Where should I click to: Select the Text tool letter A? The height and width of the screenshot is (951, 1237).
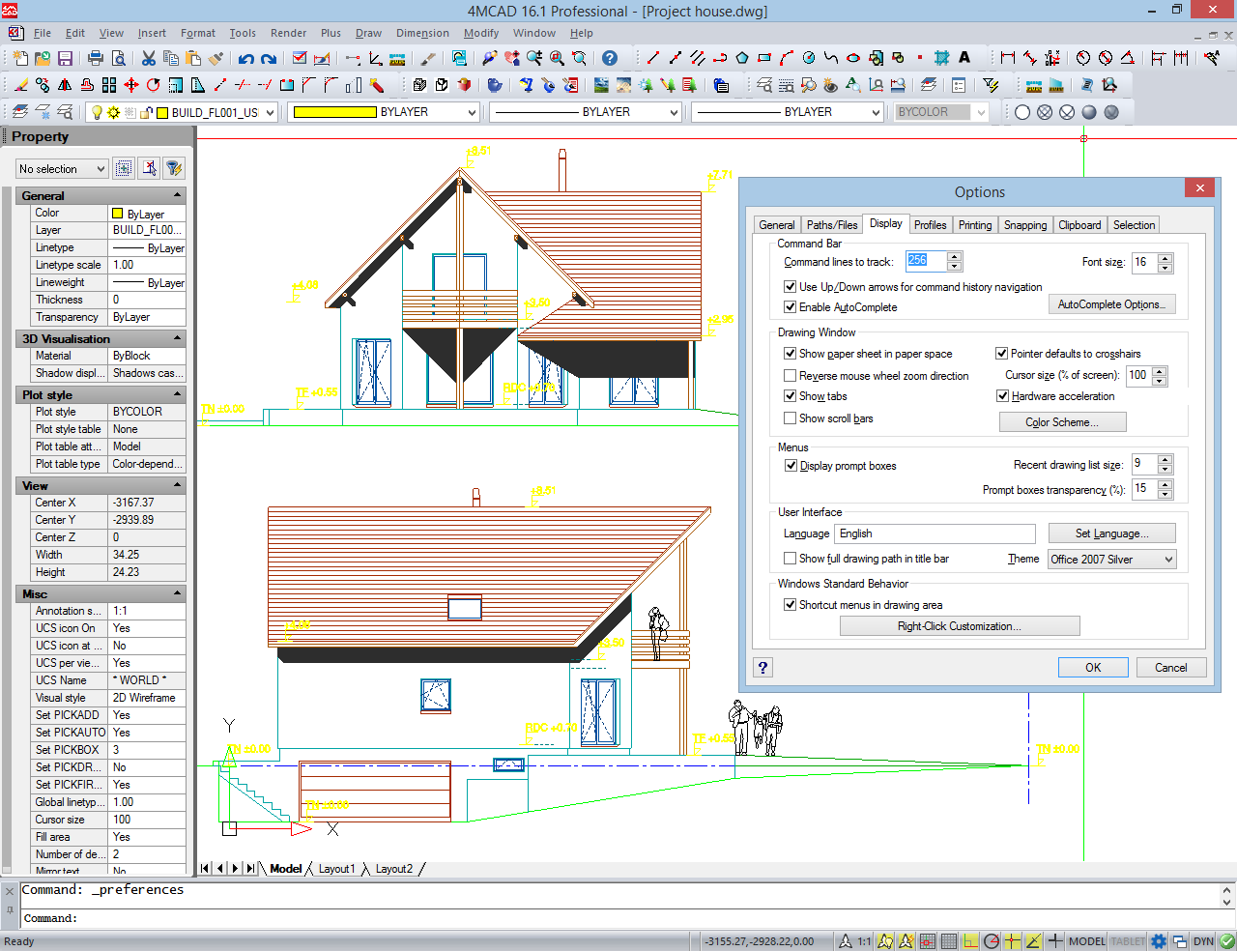click(964, 58)
